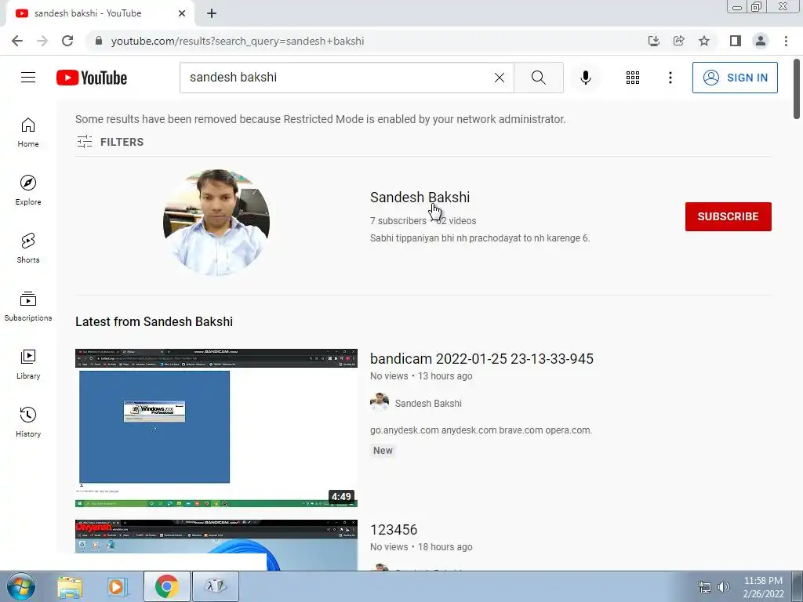
Task: Open the video titled 123456
Action: [394, 530]
